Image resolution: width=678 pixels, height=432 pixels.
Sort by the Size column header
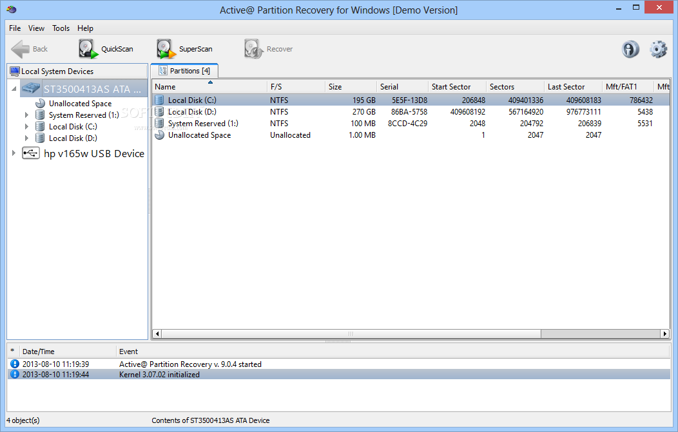351,86
